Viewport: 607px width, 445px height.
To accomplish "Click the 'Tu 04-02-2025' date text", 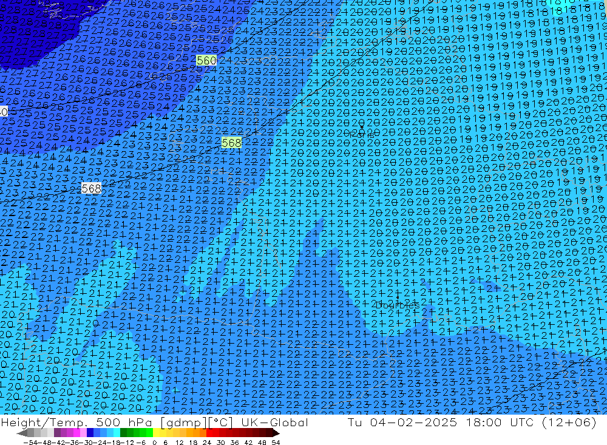I will coord(402,422).
